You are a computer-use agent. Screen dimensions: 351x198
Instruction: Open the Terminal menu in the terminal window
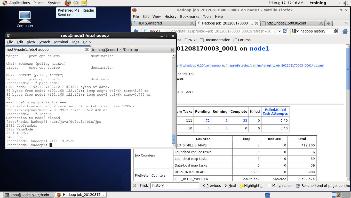click(x=61, y=42)
